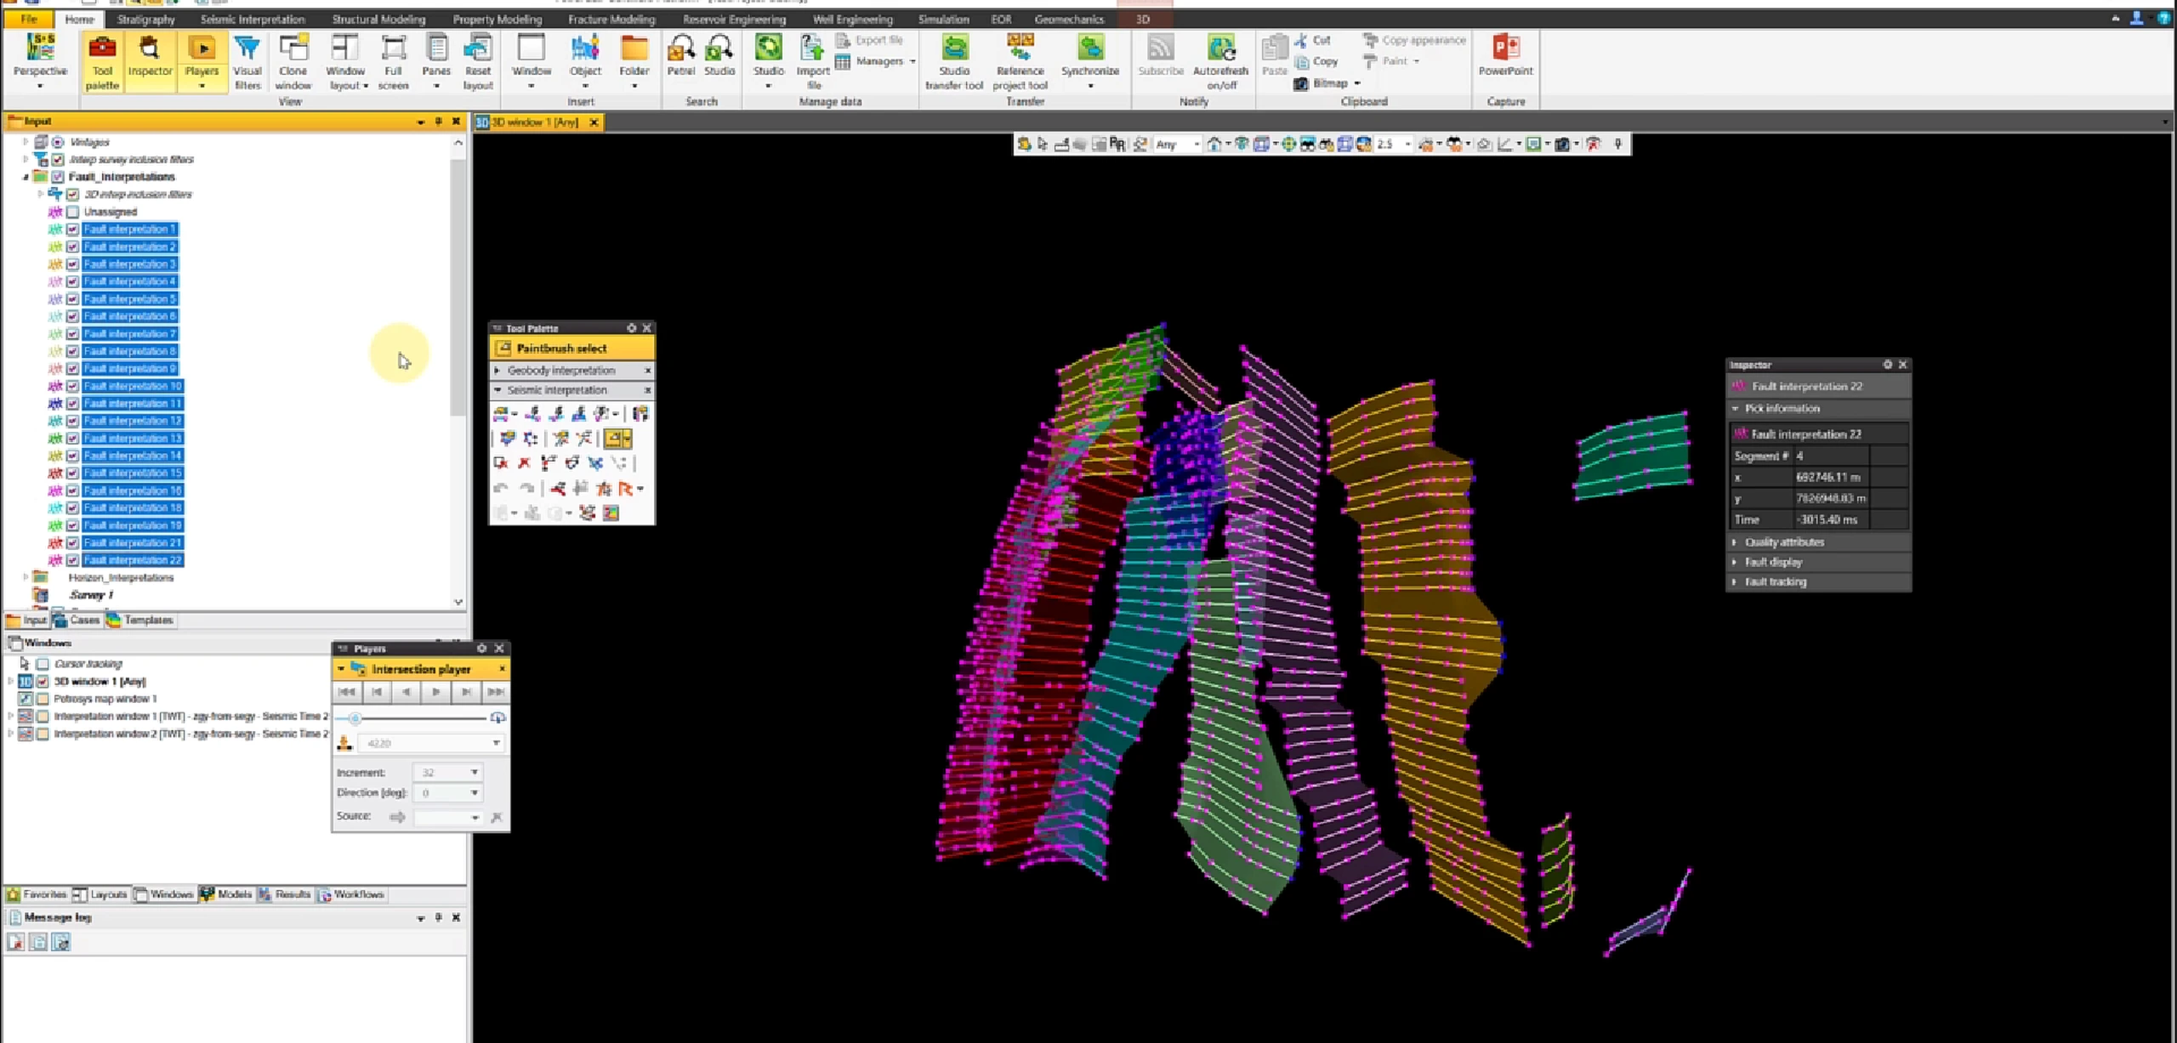Viewport: 2177px width, 1043px height.
Task: Switch to the Workflows tab
Action: 351,894
